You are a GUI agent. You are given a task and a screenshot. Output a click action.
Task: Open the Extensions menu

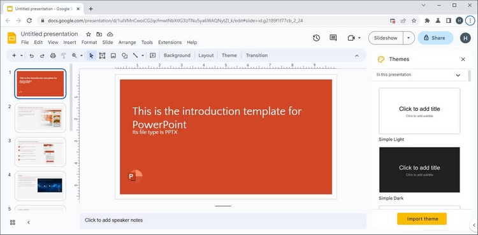170,43
